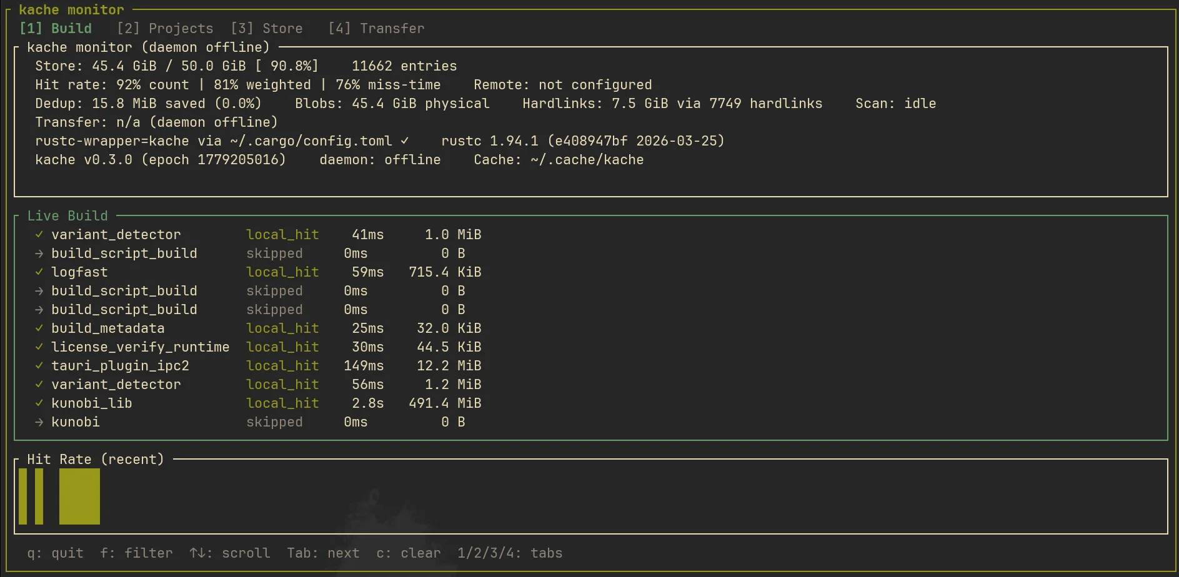This screenshot has width=1179, height=577.
Task: Click the local_hit status of logfast
Action: click(282, 272)
